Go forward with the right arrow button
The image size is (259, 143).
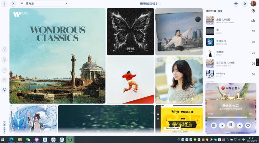coord(13,4)
